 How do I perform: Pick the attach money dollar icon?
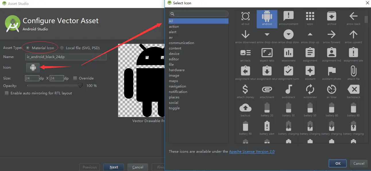pyautogui.click(x=246, y=90)
